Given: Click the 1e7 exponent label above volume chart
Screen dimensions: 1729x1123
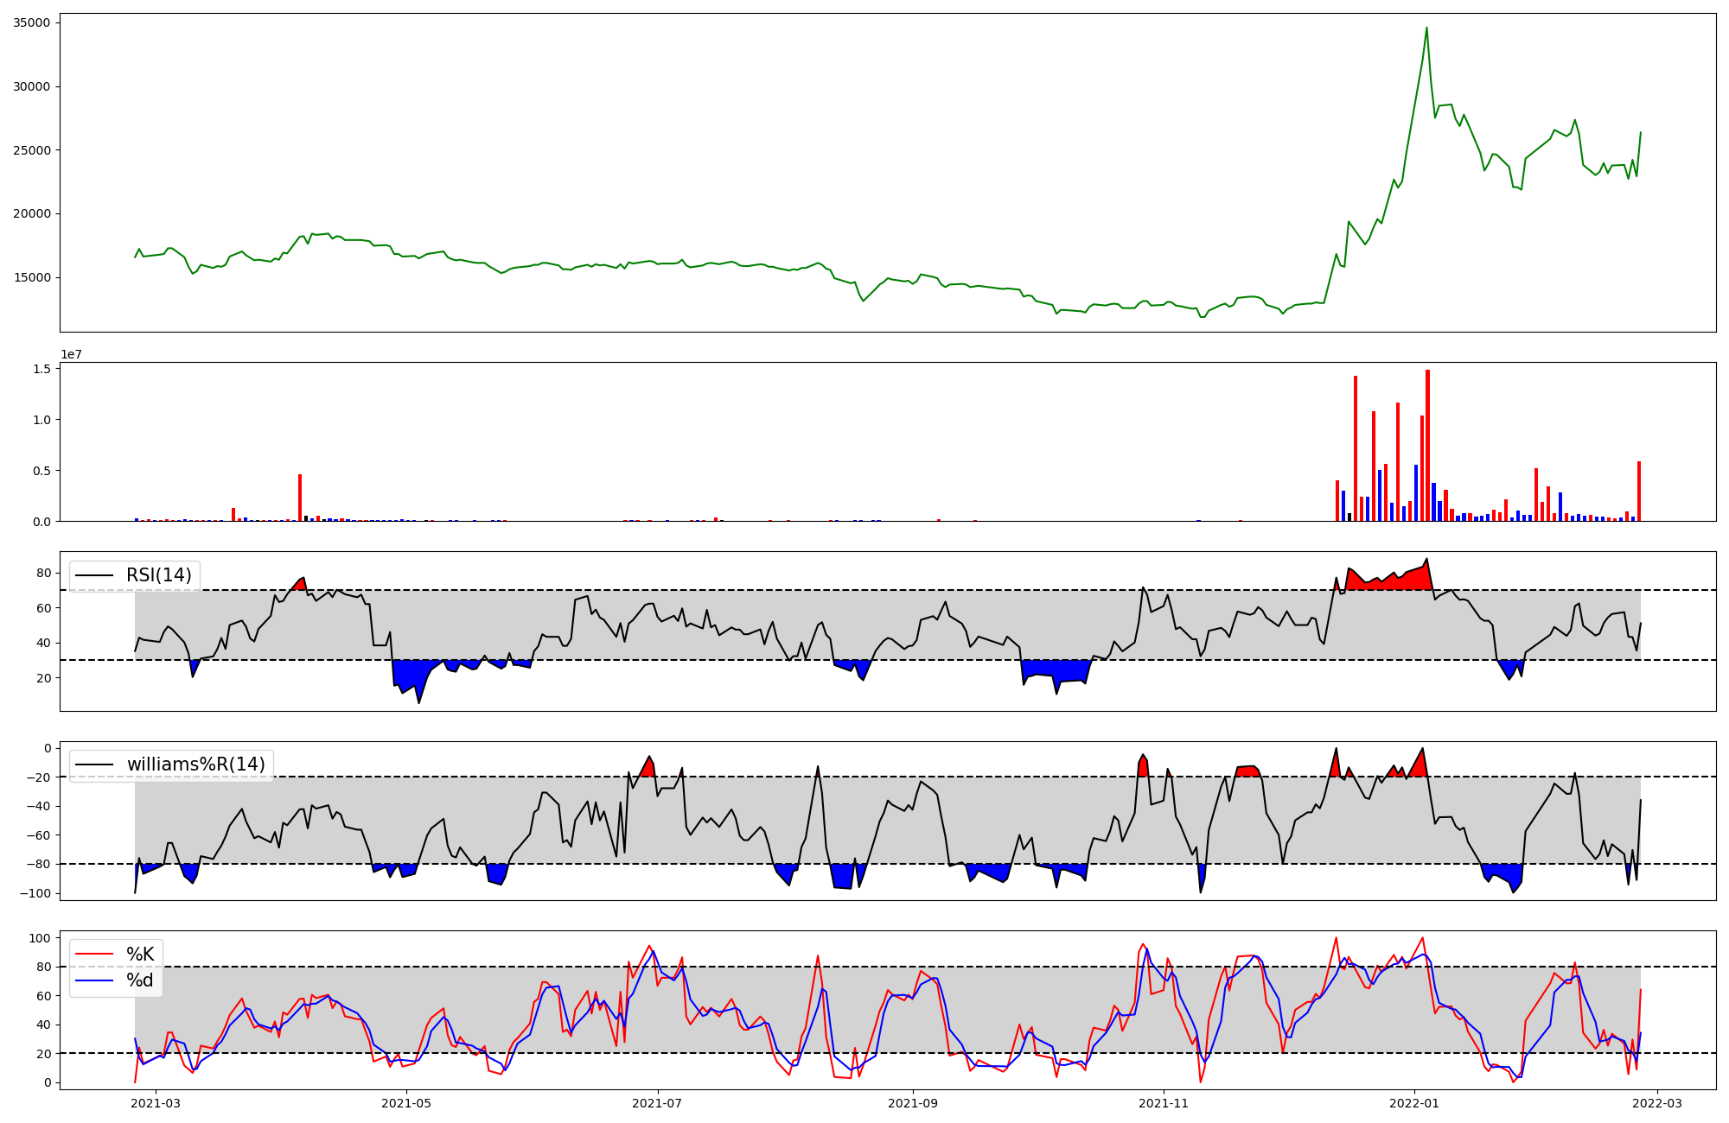Looking at the screenshot, I should tap(71, 354).
